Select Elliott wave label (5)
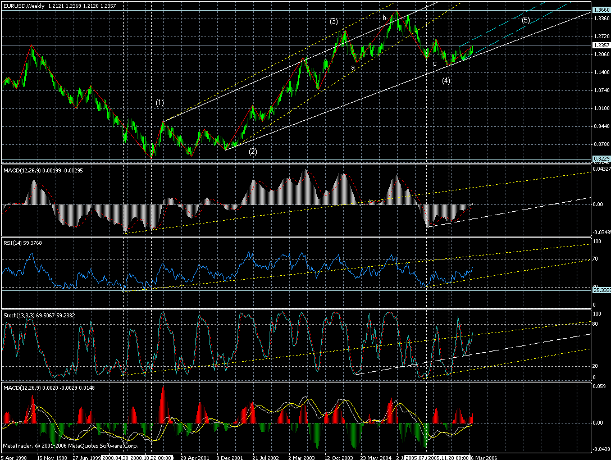Image resolution: width=611 pixels, height=460 pixels. tap(526, 20)
